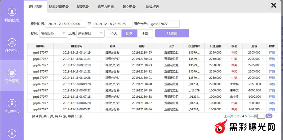Open the 我的信息 profile icon
Screen dimensions: 283x140
click(x=12, y=12)
